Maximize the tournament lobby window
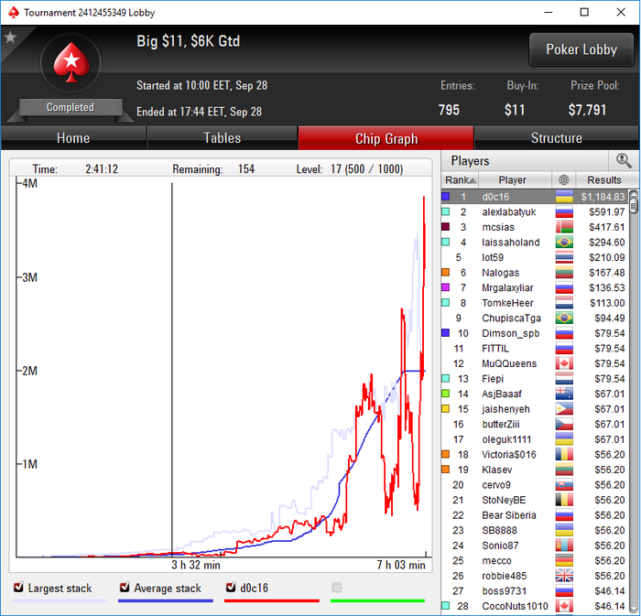Viewport: 641px width, 616px height. pos(584,12)
